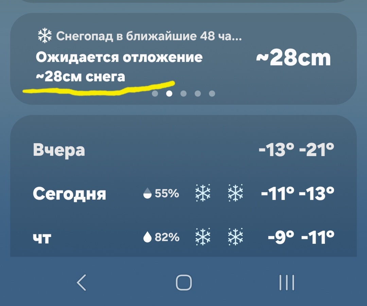Tap the ~28cm snowfall amount text

pos(293,57)
